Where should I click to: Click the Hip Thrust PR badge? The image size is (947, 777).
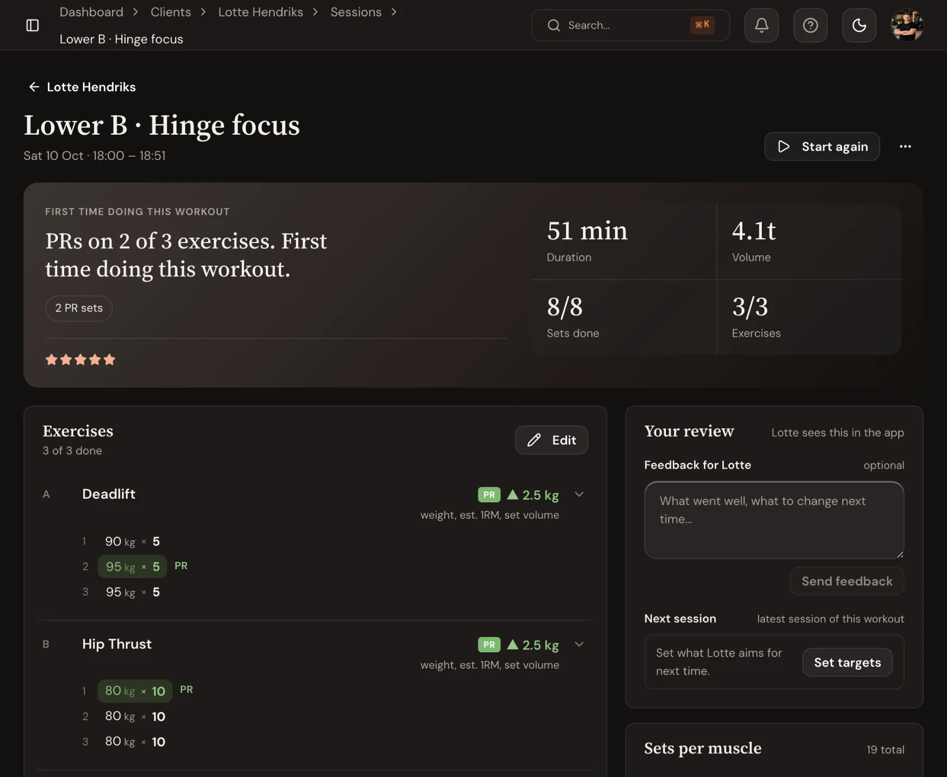(x=489, y=644)
